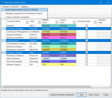
Task: Toggle Mechanical Contractor status checkbox
Action: tap(87, 49)
